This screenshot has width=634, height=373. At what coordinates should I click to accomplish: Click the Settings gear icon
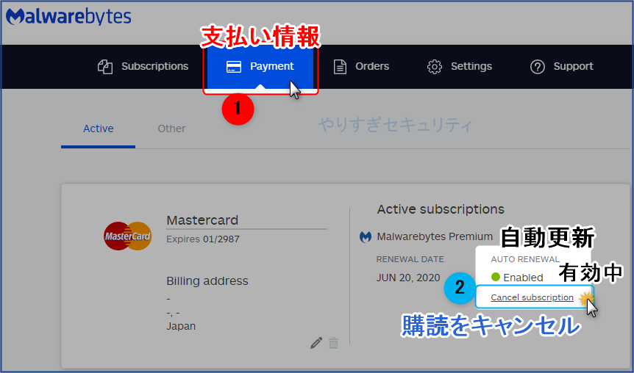pyautogui.click(x=435, y=67)
